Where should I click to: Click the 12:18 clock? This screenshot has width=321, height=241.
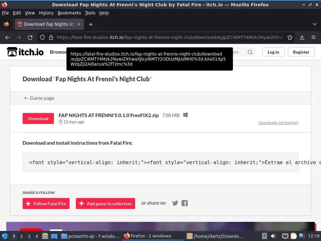(x=313, y=236)
